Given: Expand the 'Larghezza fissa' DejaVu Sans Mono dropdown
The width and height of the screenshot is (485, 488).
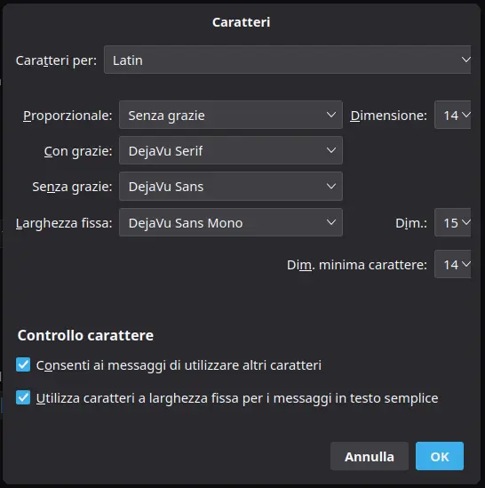Looking at the screenshot, I should point(231,222).
